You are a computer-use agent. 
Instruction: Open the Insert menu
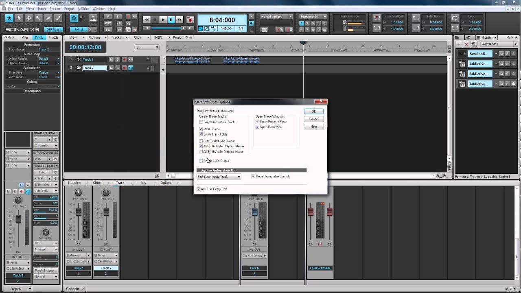point(42,9)
